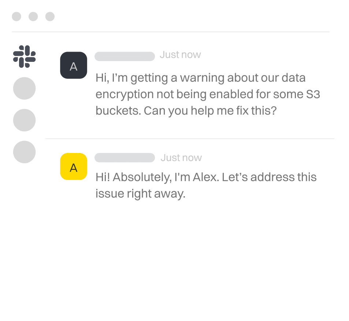
Task: Select the first gray circle below Slack logo
Action: click(x=24, y=88)
